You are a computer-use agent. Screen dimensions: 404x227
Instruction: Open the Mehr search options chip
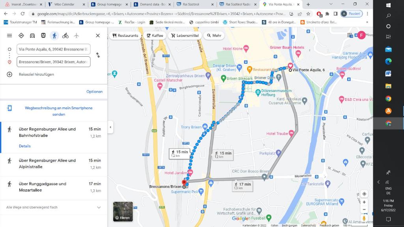point(214,35)
